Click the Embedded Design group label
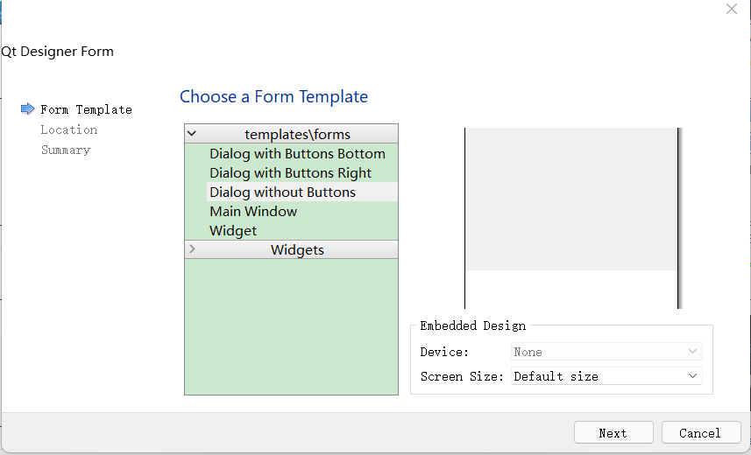The height and width of the screenshot is (455, 751). pos(472,325)
